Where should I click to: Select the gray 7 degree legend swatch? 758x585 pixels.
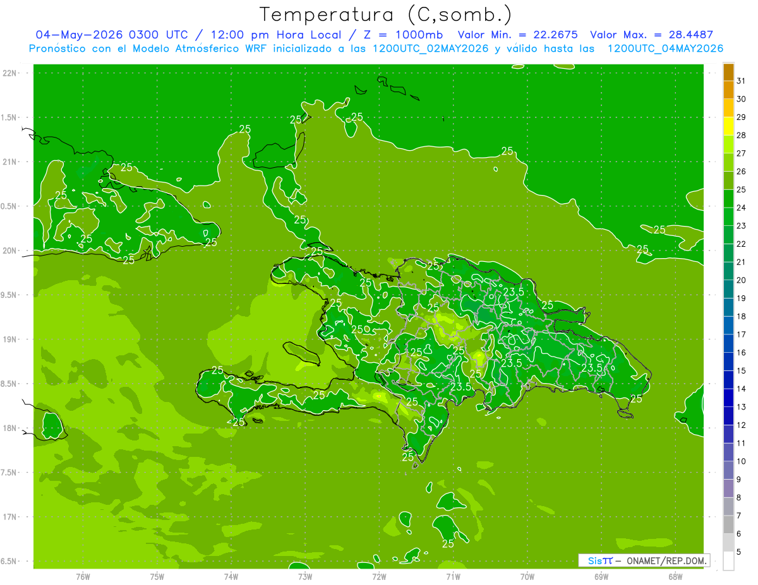[x=728, y=524]
